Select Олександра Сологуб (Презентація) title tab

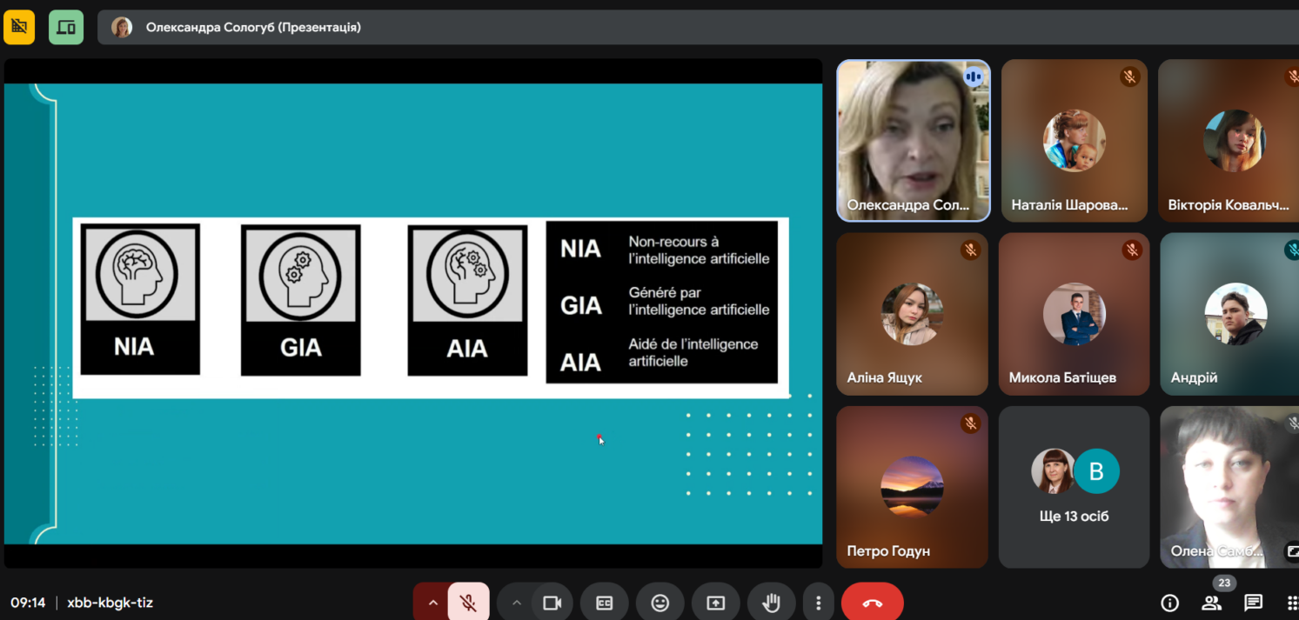pos(252,27)
